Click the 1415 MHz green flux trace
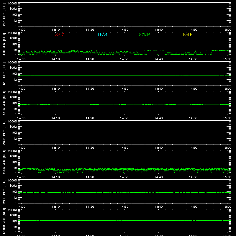This screenshot has height=236, width=236. click(x=124, y=104)
